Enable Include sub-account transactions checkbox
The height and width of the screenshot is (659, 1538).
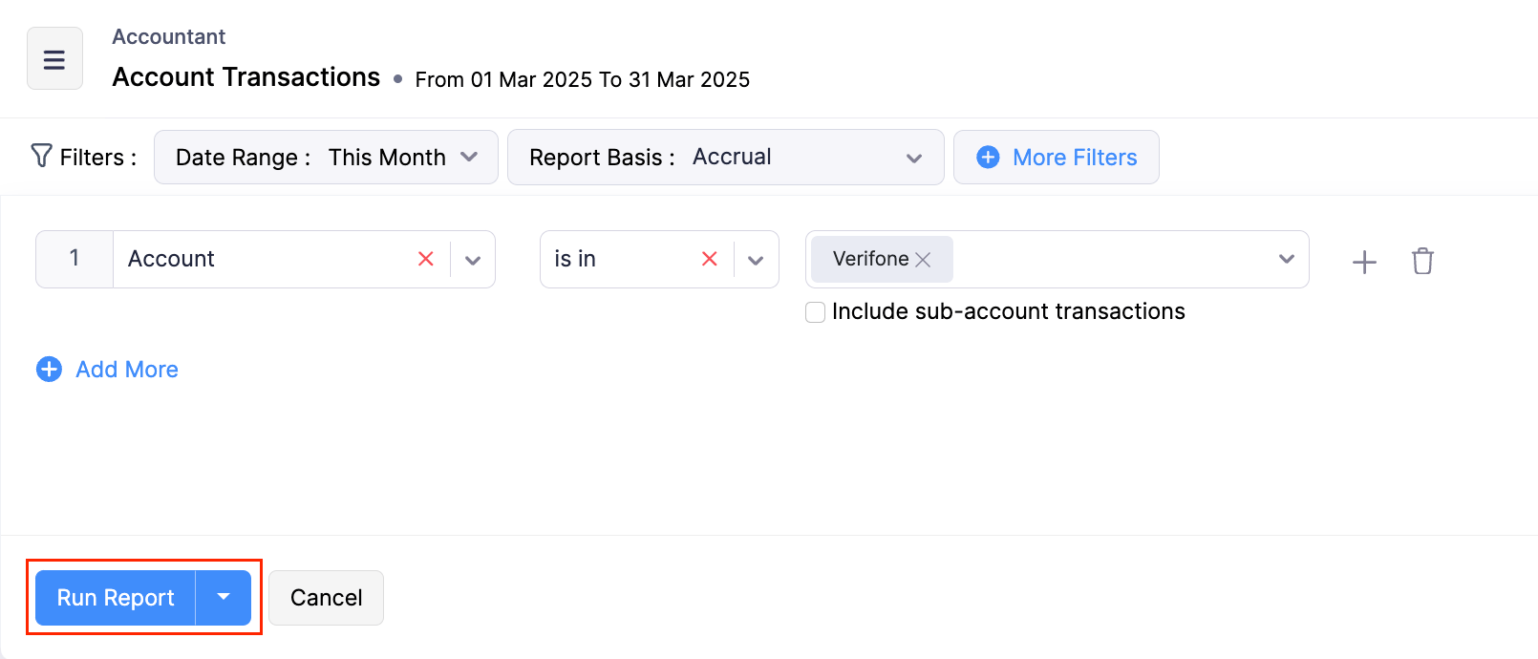pyautogui.click(x=816, y=312)
